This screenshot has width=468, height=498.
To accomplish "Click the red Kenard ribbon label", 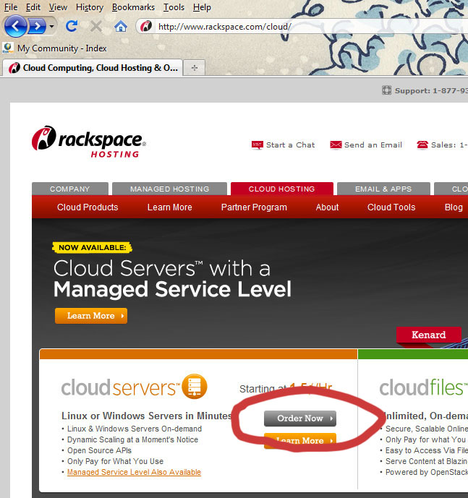I will pyautogui.click(x=428, y=335).
